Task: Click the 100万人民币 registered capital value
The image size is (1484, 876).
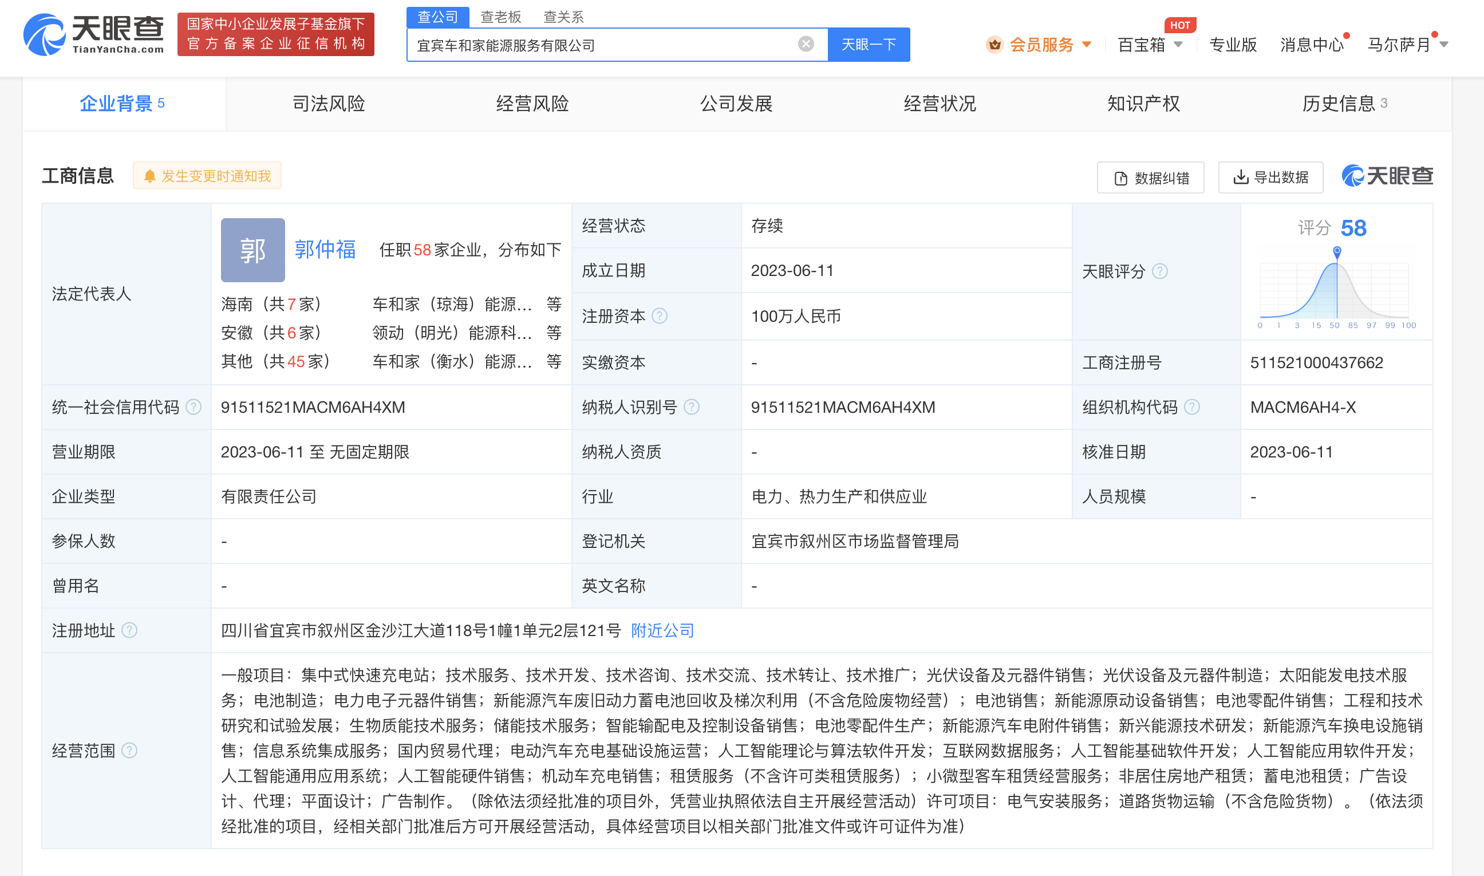Action: click(x=796, y=316)
